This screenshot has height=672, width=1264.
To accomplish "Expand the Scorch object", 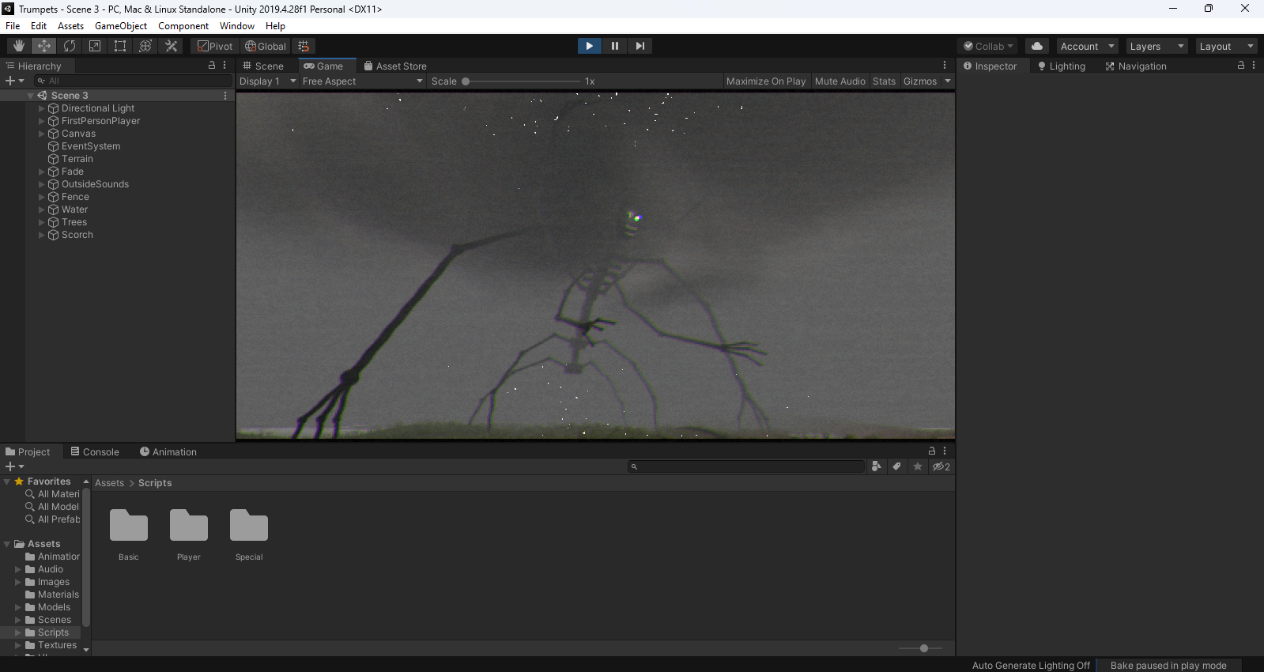I will tap(42, 235).
